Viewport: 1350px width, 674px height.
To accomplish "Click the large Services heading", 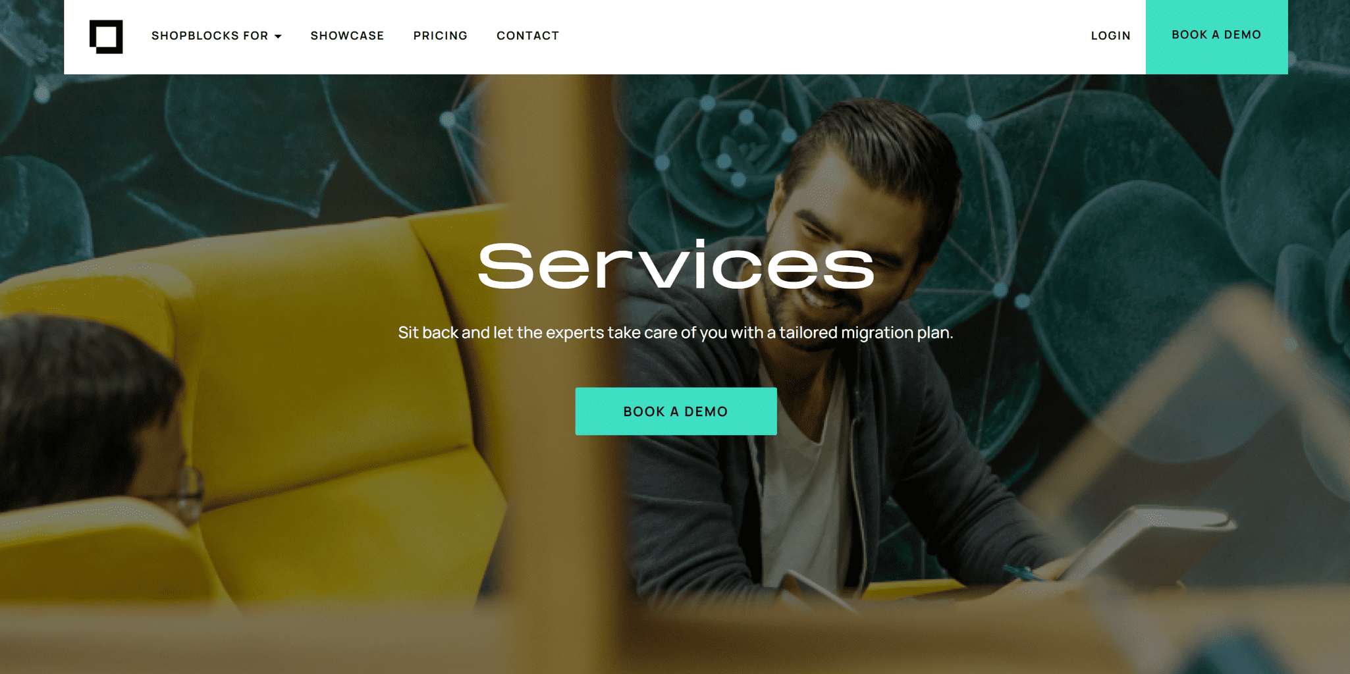I will [676, 265].
